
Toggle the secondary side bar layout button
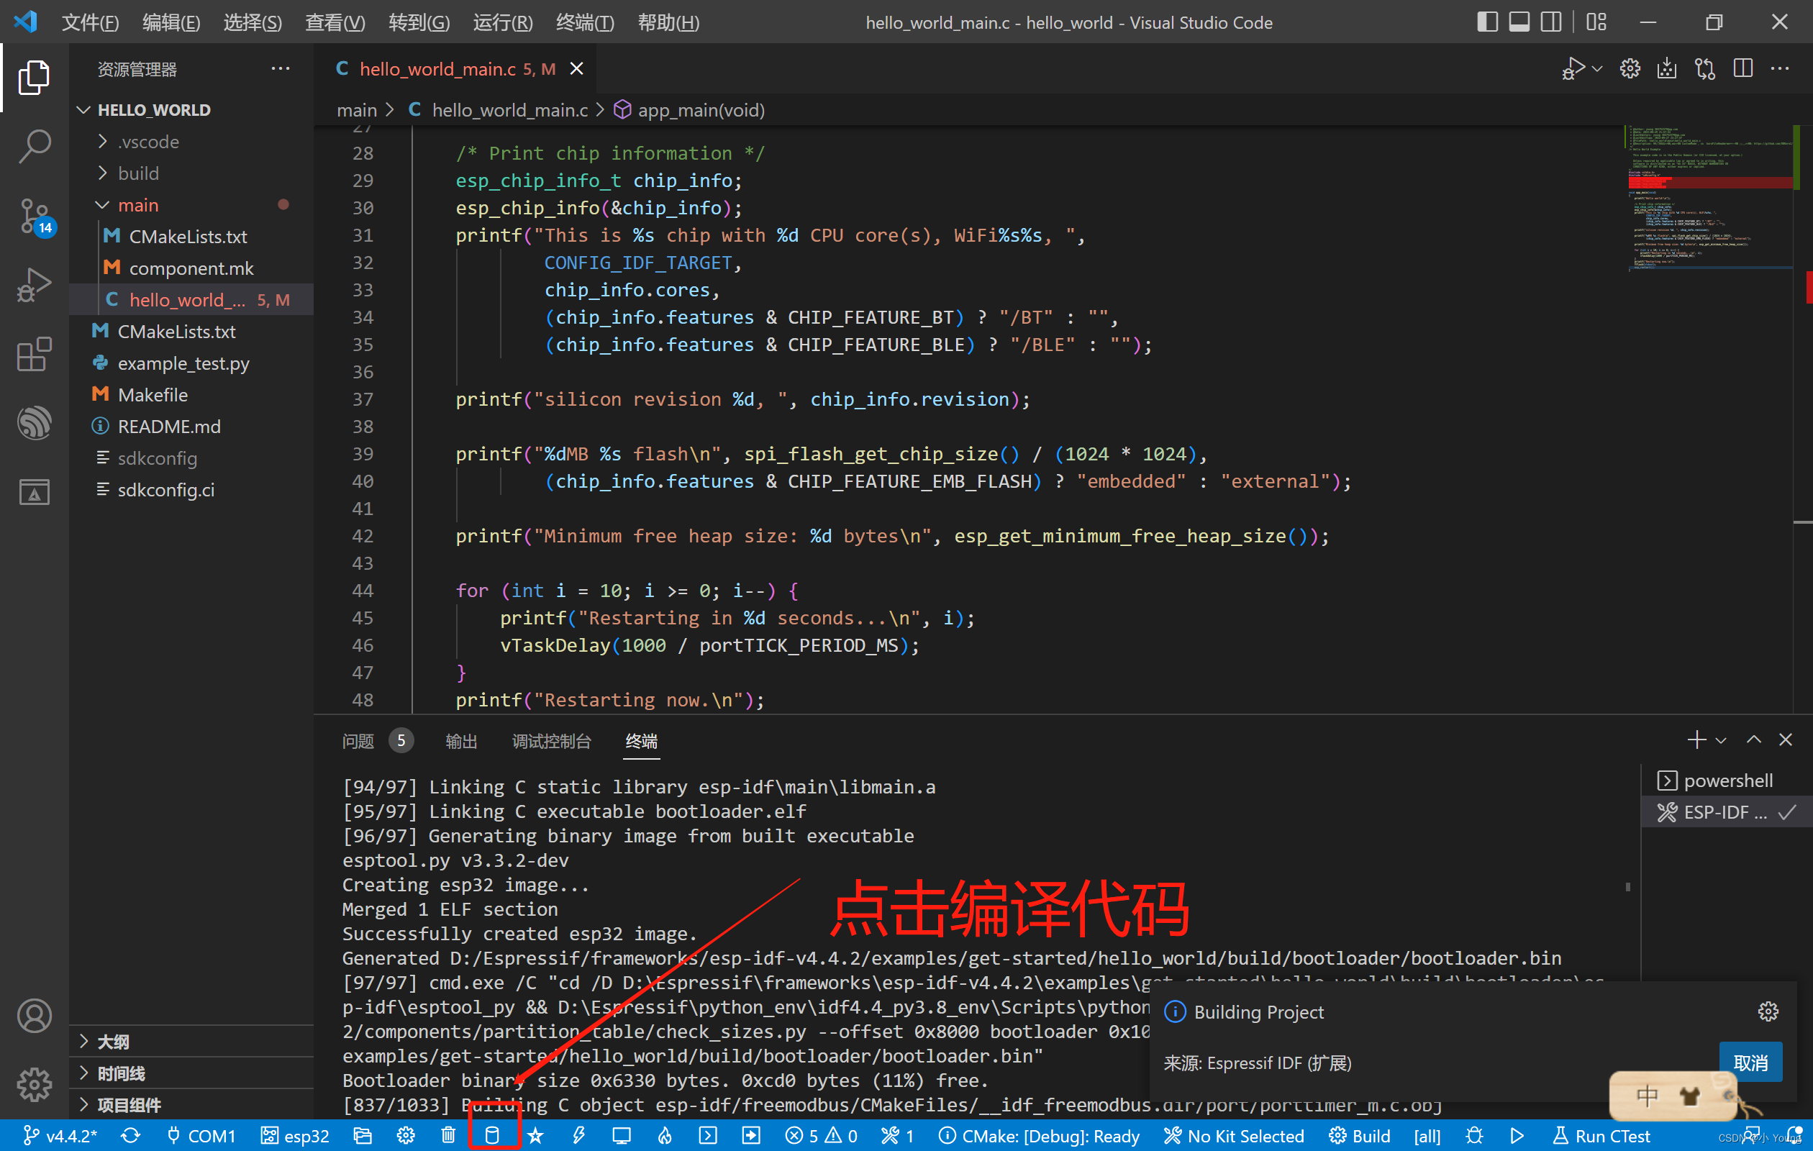1550,22
